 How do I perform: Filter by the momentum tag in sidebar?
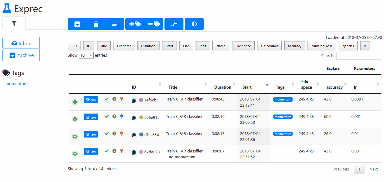pyautogui.click(x=16, y=84)
